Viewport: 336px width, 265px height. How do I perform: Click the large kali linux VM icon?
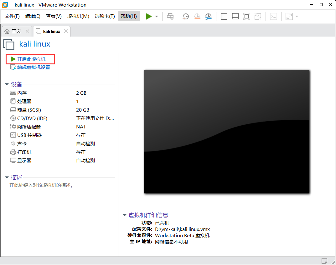click(x=9, y=44)
